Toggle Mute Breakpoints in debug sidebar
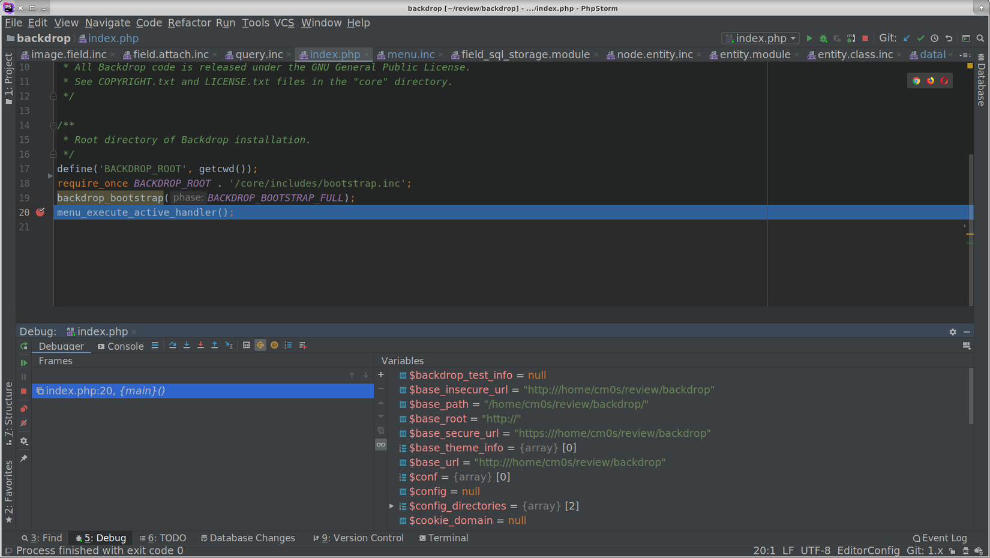The image size is (990, 558). click(x=24, y=424)
